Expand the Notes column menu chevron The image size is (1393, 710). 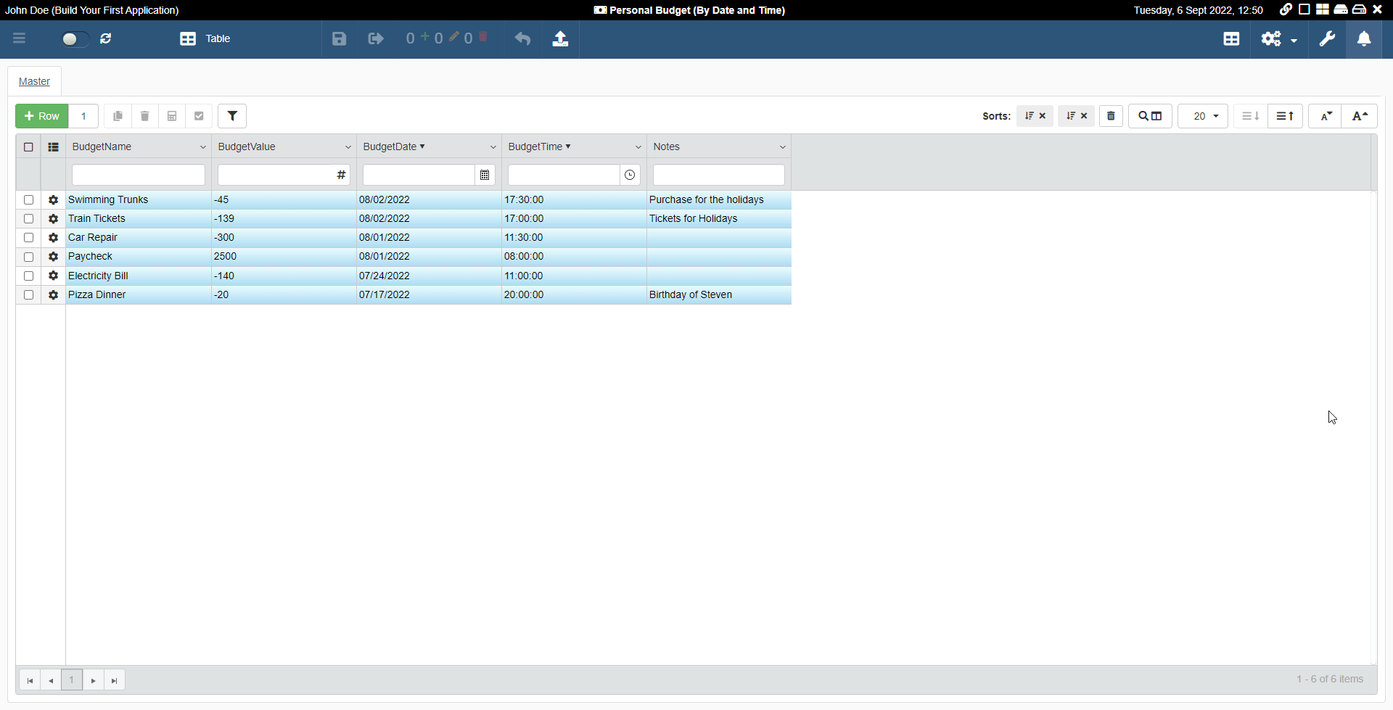click(782, 147)
